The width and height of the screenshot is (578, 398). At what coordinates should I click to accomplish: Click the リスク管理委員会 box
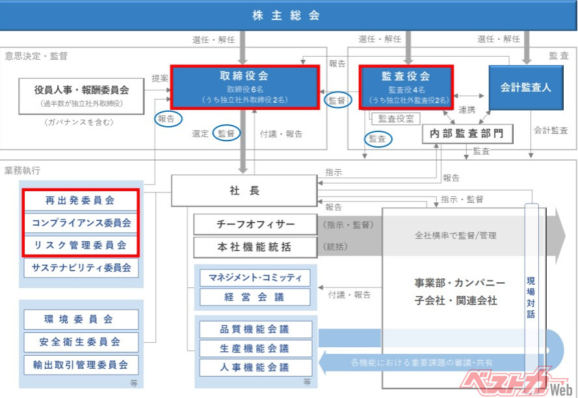tap(81, 245)
